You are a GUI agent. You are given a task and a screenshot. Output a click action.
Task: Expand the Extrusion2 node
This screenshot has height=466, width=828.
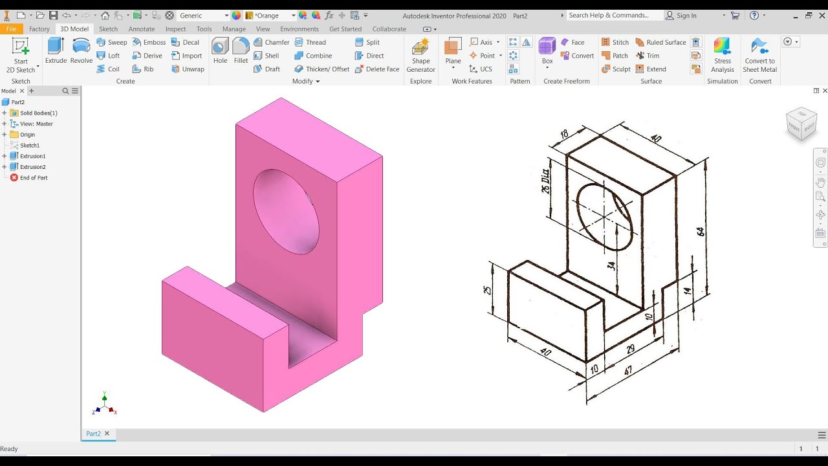click(x=5, y=167)
